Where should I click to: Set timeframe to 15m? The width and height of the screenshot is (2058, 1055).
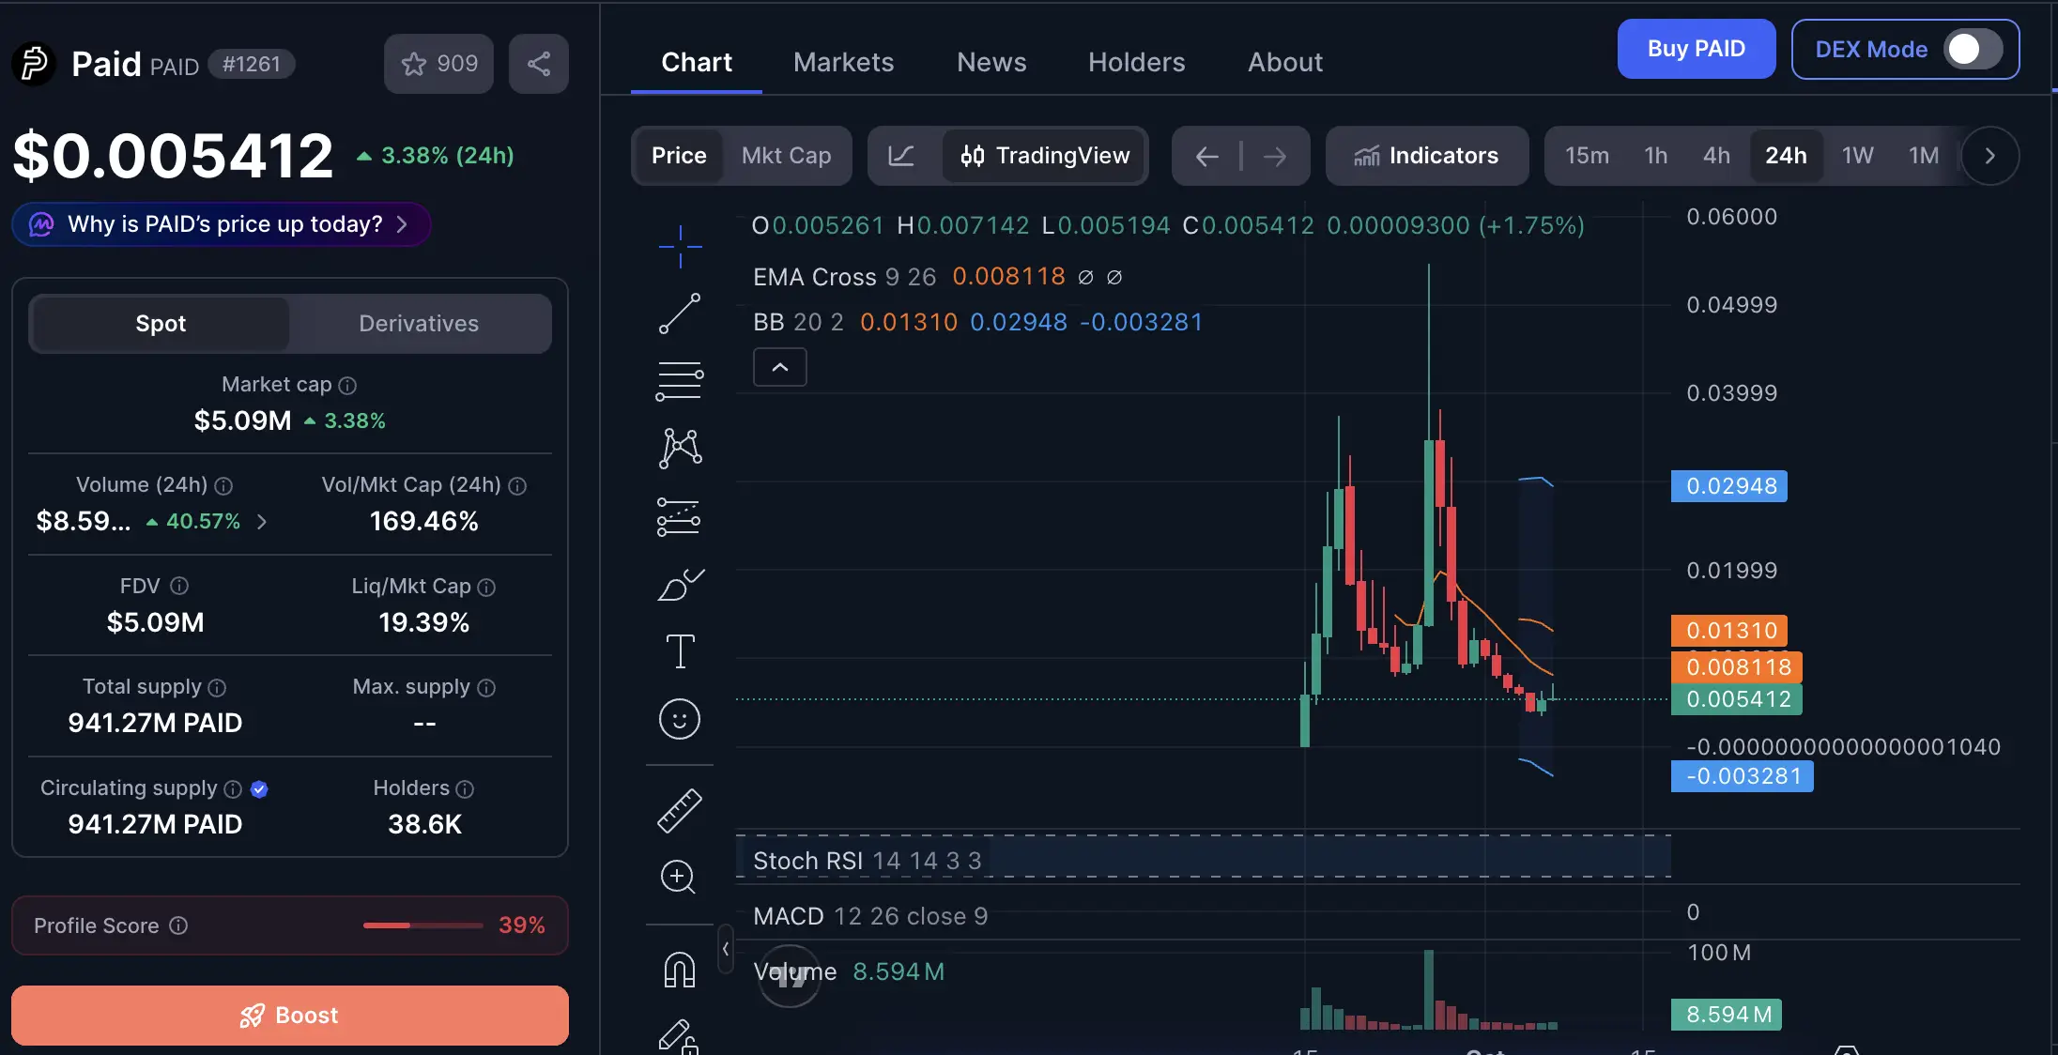point(1587,156)
